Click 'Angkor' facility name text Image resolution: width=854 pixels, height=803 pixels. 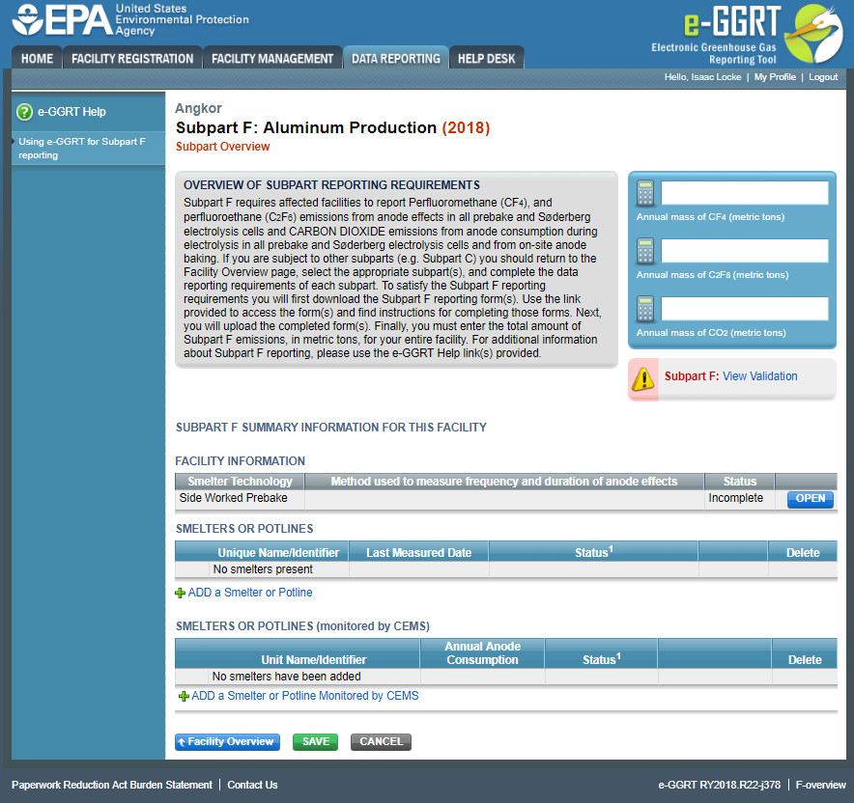[198, 108]
